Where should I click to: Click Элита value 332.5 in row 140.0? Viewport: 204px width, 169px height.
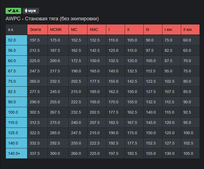[37, 143]
